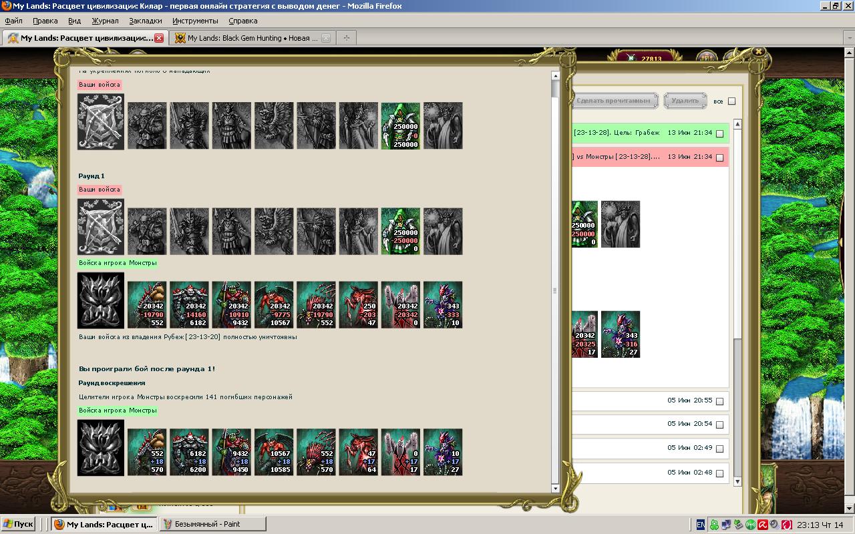This screenshot has width=855, height=534.
Task: Tick checkbox for green 'Цель: Грабеж' message
Action: click(719, 133)
